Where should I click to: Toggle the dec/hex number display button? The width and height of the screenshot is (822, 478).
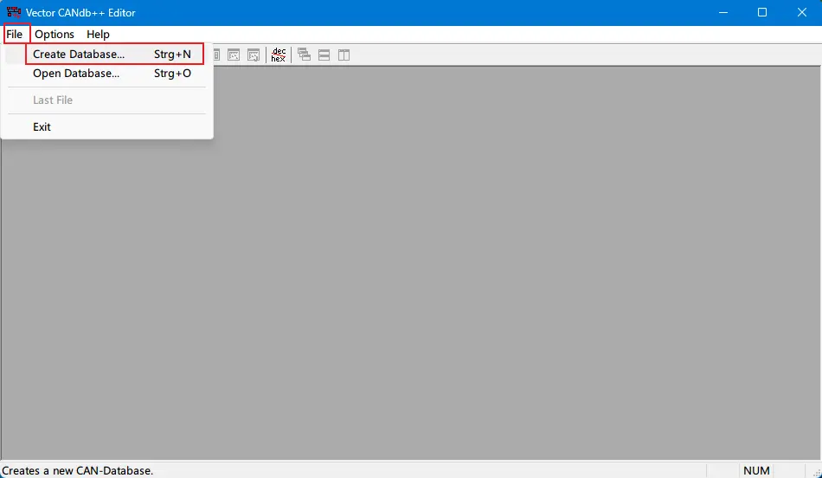279,55
